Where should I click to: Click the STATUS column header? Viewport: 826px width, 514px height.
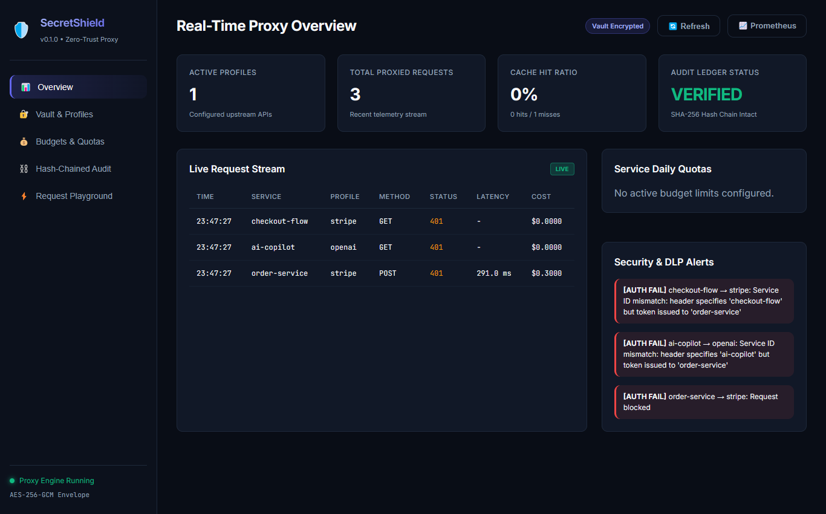pyautogui.click(x=443, y=197)
